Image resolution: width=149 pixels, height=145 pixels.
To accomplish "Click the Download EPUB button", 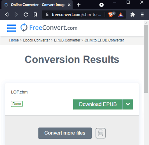I will tap(98, 104).
